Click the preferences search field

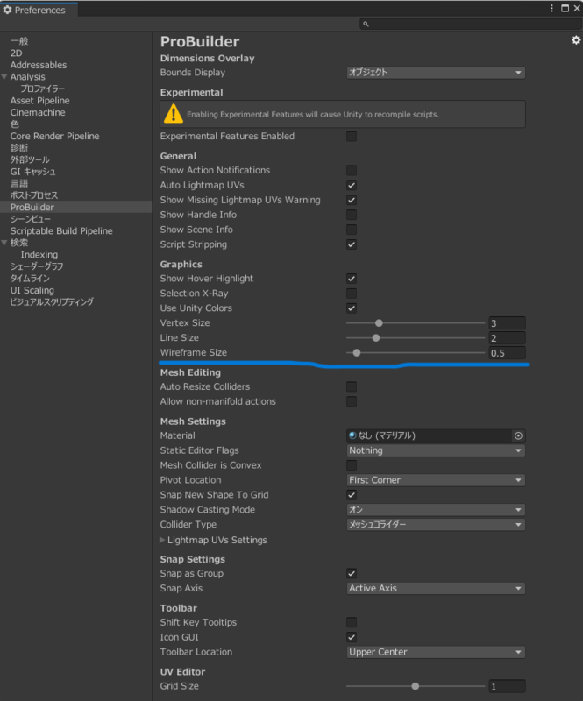pyautogui.click(x=469, y=25)
